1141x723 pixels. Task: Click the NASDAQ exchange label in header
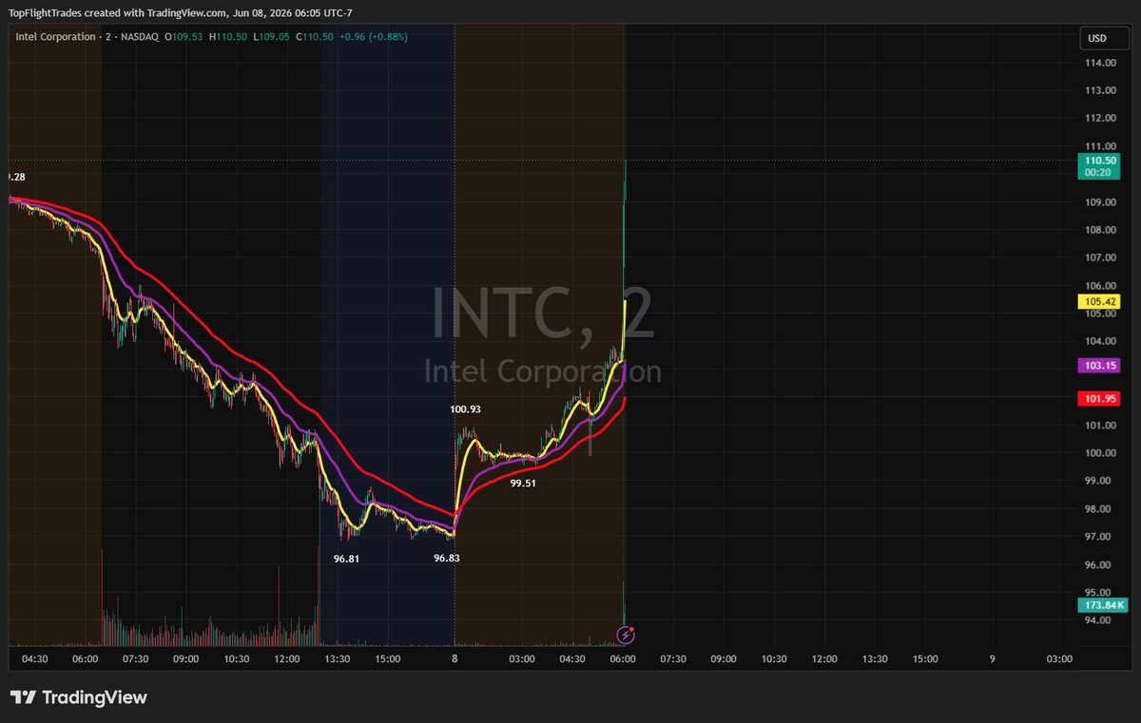pyautogui.click(x=140, y=37)
